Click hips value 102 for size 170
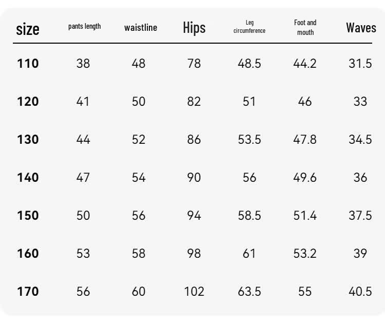 (x=194, y=291)
